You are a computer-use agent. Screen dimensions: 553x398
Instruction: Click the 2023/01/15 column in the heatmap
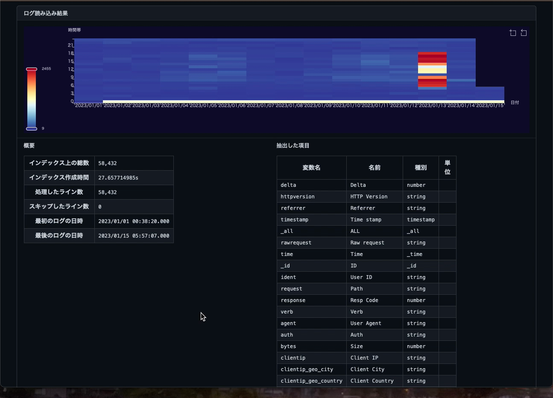point(490,93)
